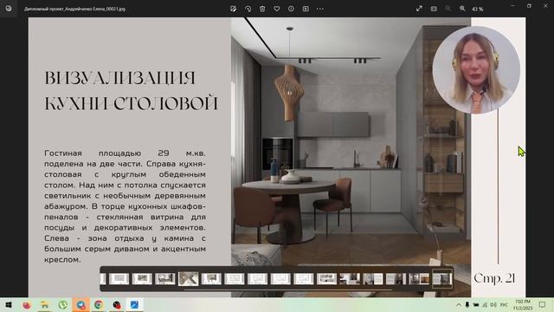This screenshot has width=554, height=312.
Task: Click the filmstrip horizontal scrollbar
Action: coord(288,289)
